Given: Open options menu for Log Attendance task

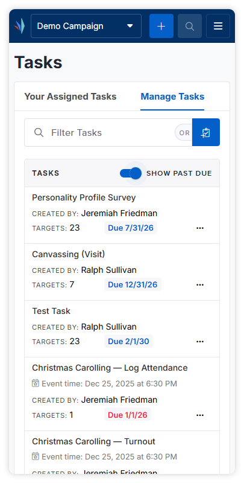Looking at the screenshot, I should [x=200, y=415].
